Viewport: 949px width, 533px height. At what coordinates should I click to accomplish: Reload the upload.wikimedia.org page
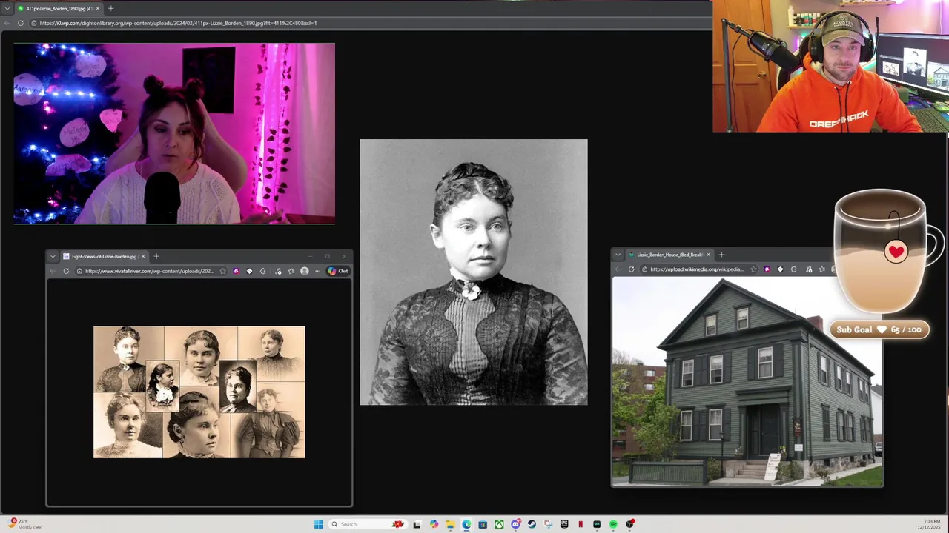(631, 269)
